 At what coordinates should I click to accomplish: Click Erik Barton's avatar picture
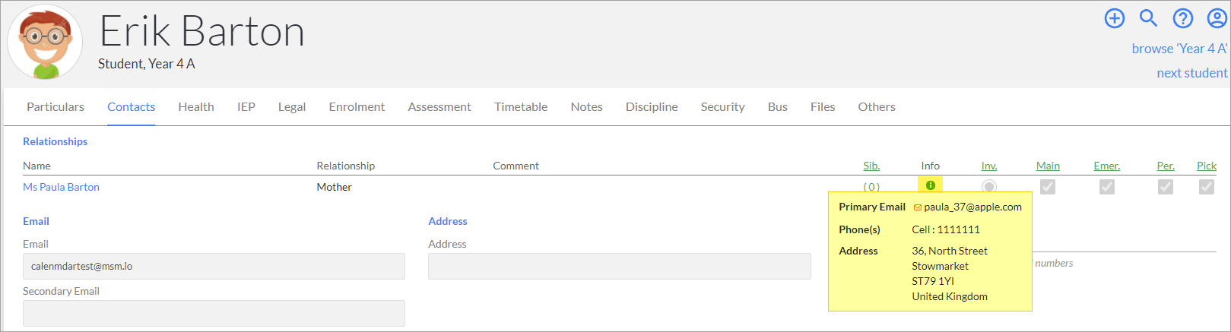click(45, 43)
